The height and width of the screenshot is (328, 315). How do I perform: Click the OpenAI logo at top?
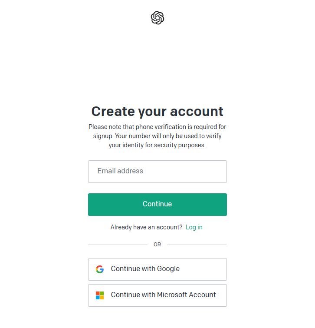157,18
